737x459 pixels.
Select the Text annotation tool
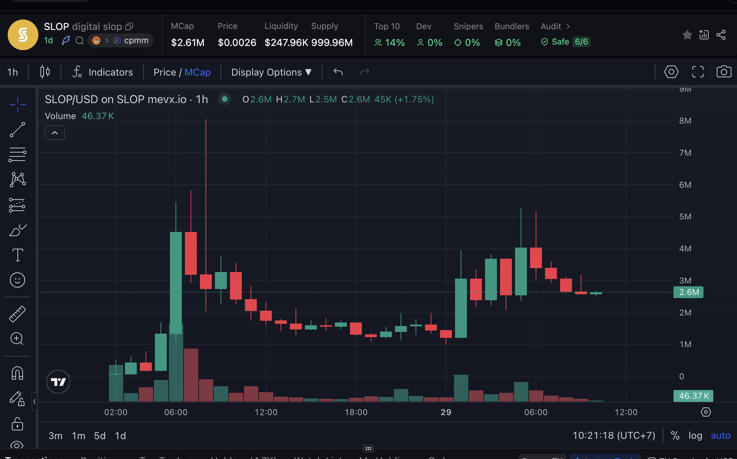click(x=17, y=255)
